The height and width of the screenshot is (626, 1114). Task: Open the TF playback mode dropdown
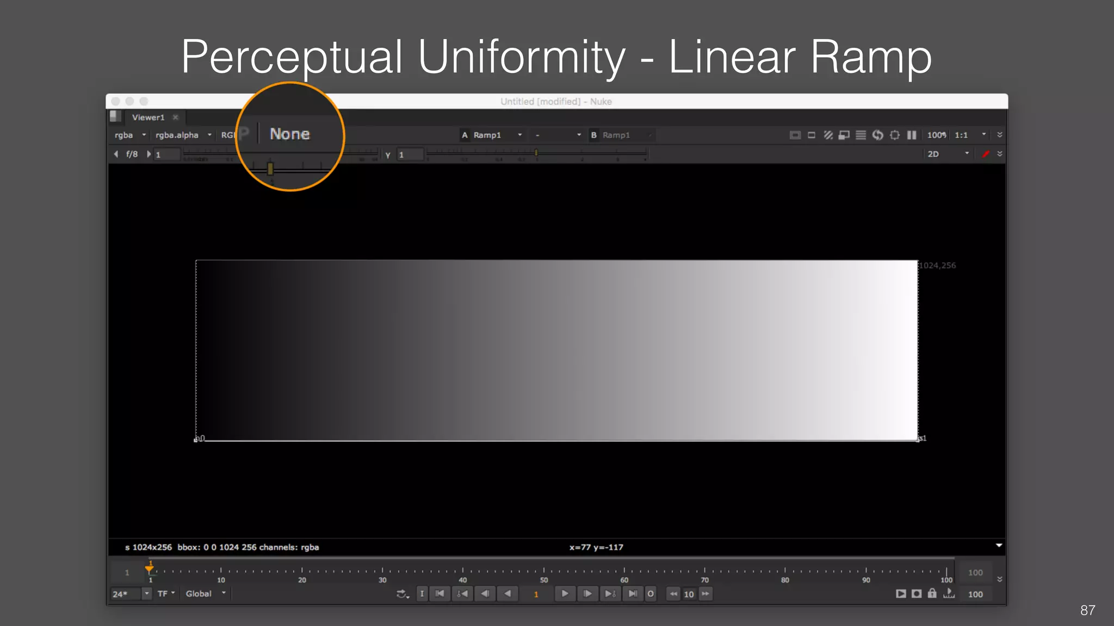166,594
